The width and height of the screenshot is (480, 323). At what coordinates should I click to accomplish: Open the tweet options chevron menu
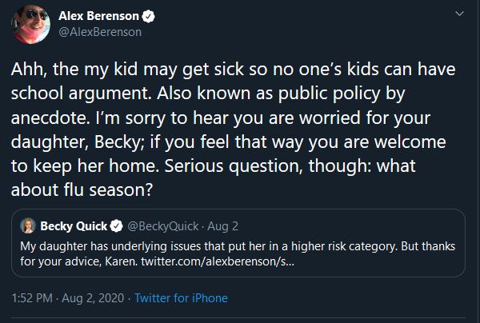pyautogui.click(x=458, y=14)
